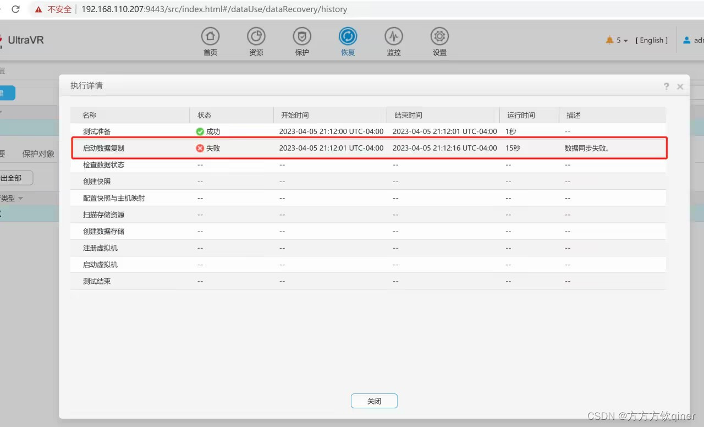
Task: Click end time 2023-04-05 21:12:16
Action: pos(445,148)
